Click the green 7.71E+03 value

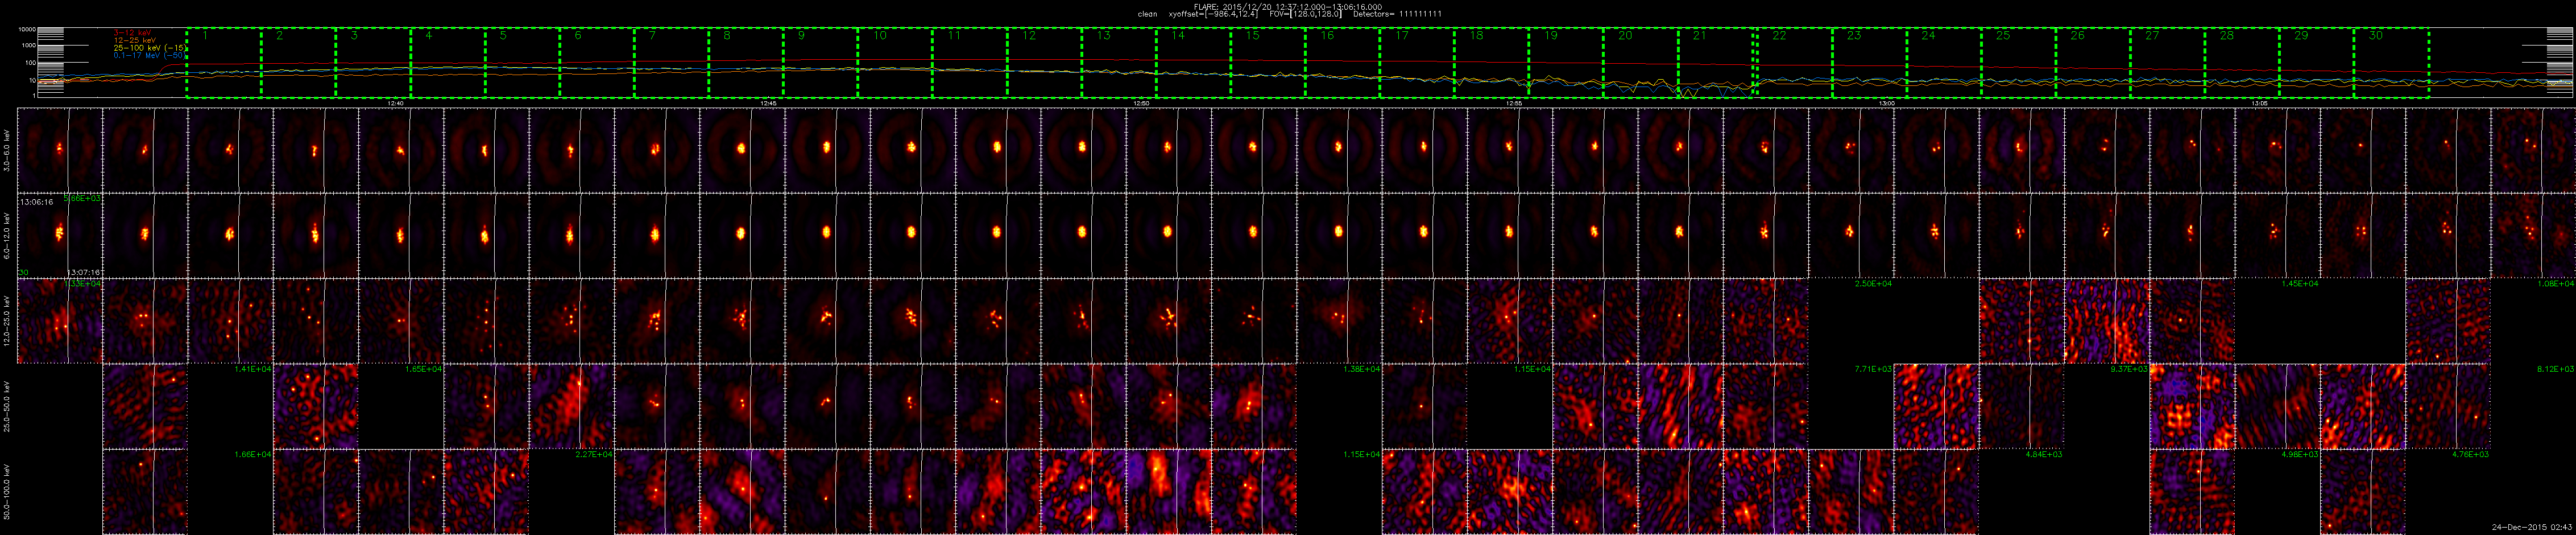1874,369
